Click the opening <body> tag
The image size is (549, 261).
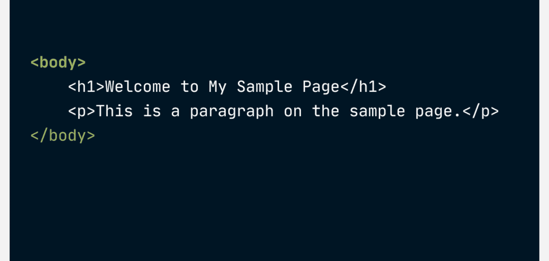[58, 62]
